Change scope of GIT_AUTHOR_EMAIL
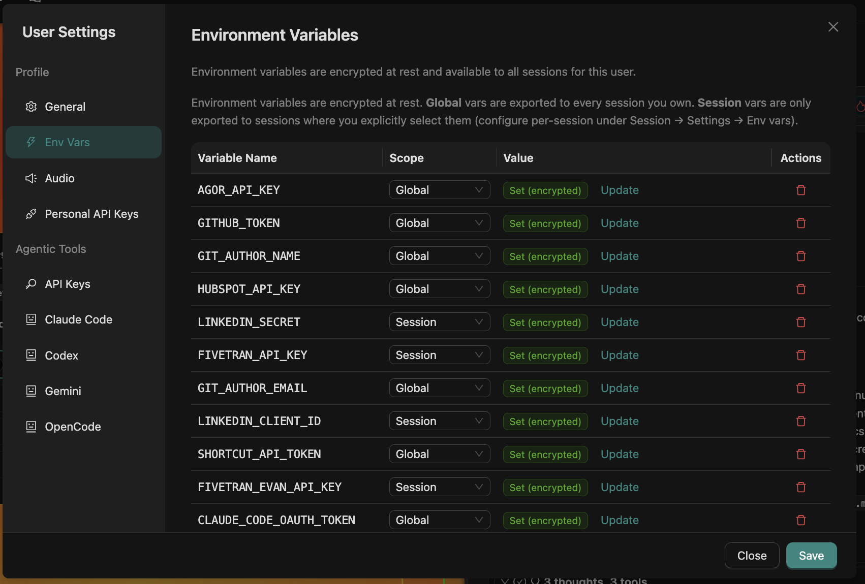The height and width of the screenshot is (584, 865). coord(440,388)
